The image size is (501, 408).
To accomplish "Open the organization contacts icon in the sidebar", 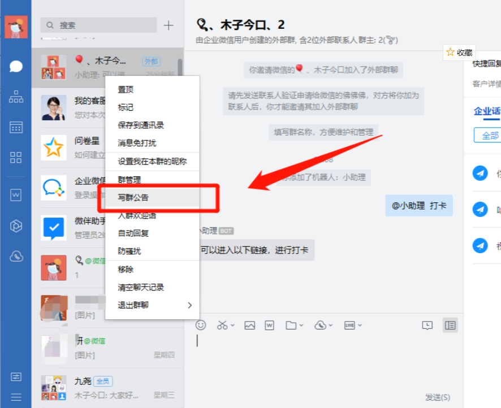I will (16, 97).
